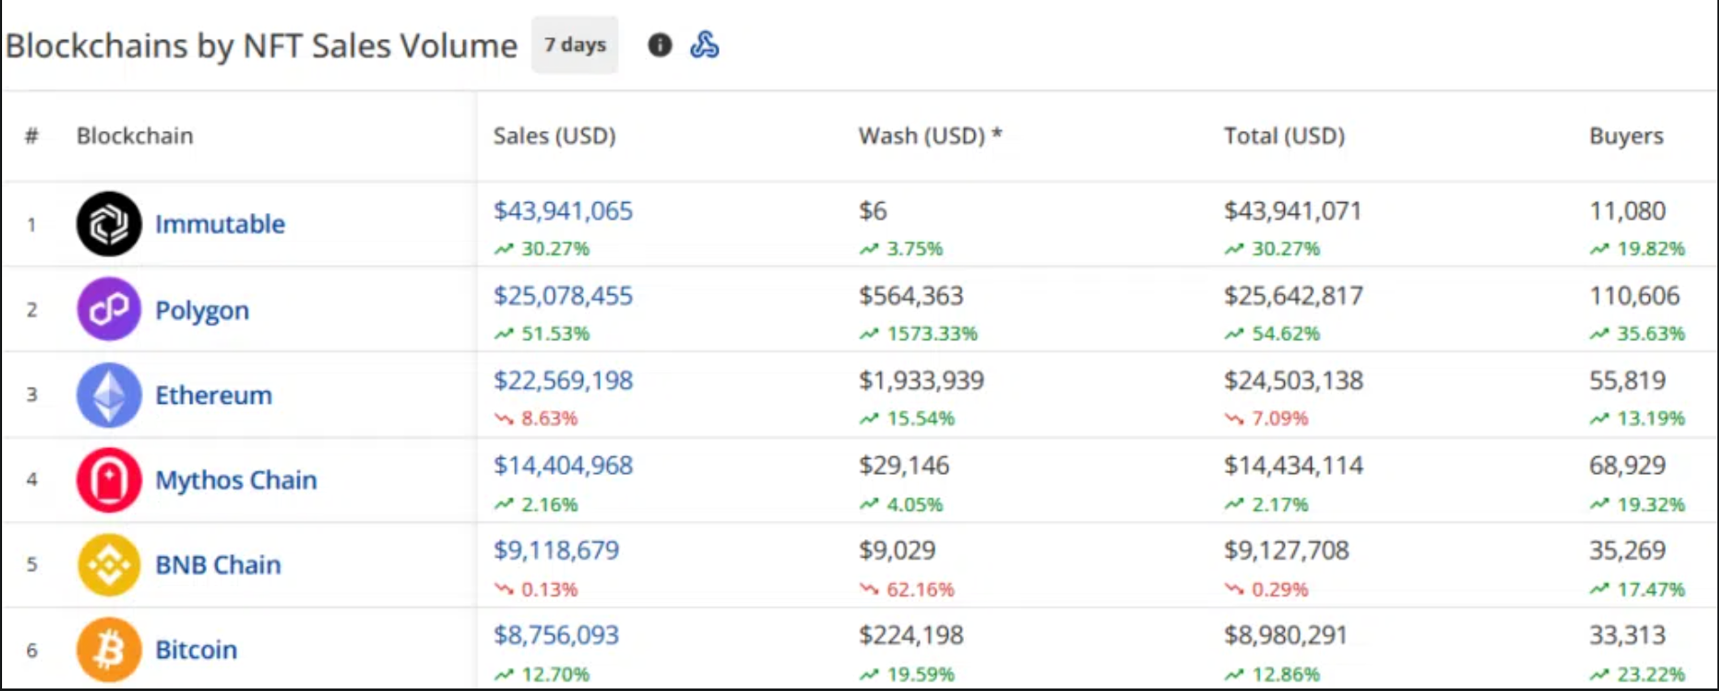Viewport: 1719px width, 691px height.
Task: Sort by Buyers column header
Action: click(x=1625, y=136)
